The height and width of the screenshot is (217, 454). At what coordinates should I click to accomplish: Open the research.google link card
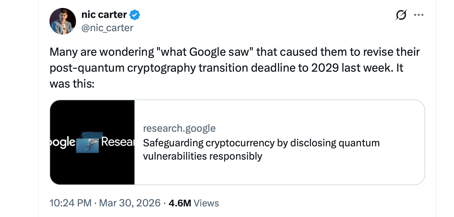237,142
